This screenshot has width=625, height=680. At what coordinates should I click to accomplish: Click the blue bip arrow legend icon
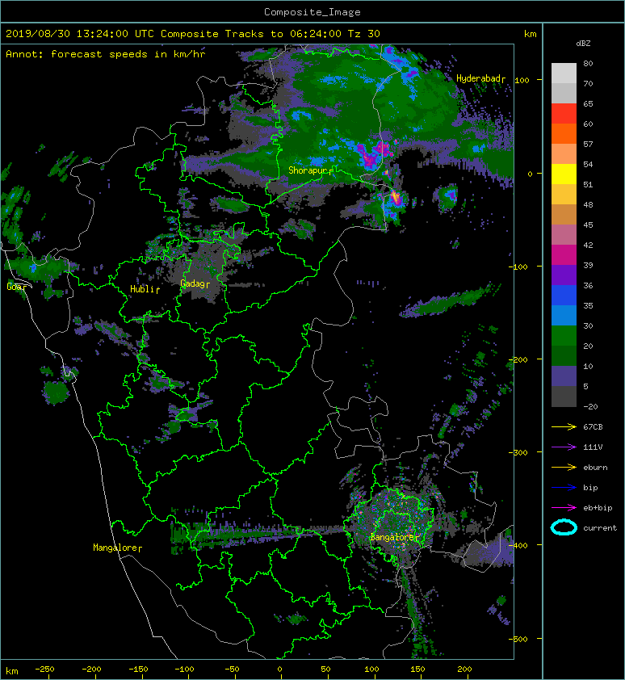[x=564, y=488]
